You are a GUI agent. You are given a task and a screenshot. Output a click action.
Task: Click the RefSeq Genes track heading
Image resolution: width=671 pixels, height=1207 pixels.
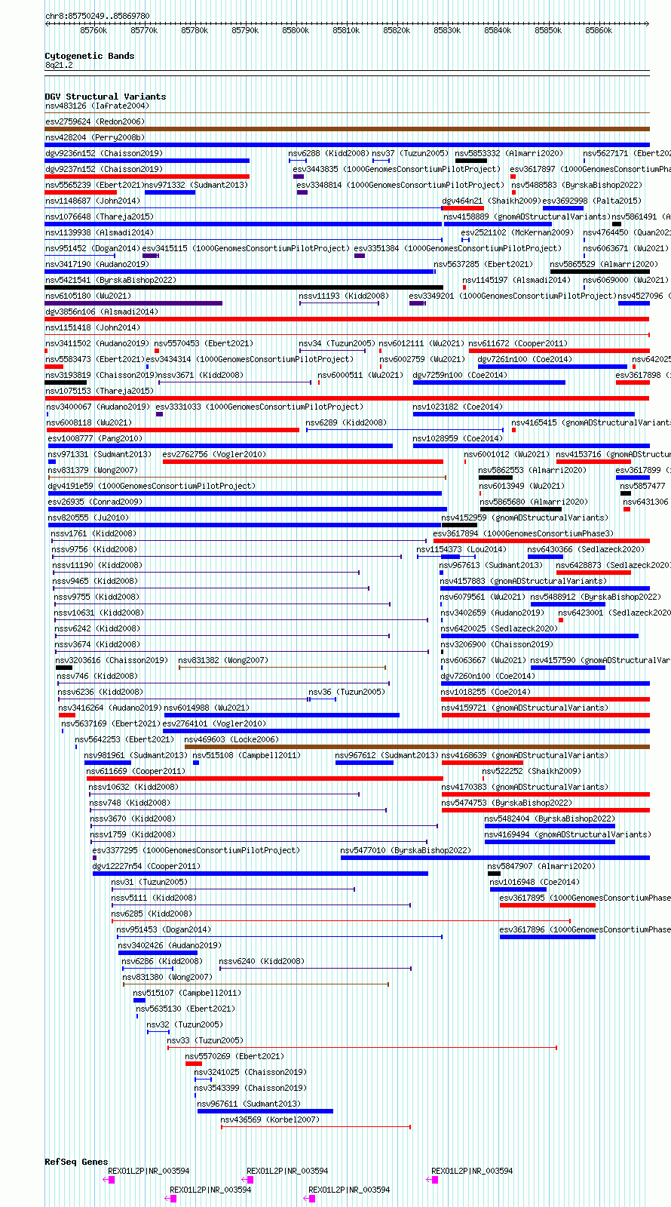tap(76, 1162)
